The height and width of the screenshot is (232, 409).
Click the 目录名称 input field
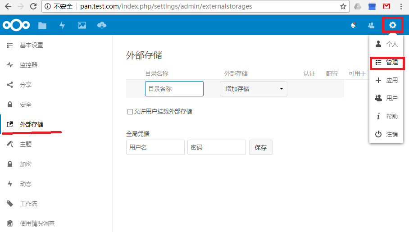(x=174, y=89)
